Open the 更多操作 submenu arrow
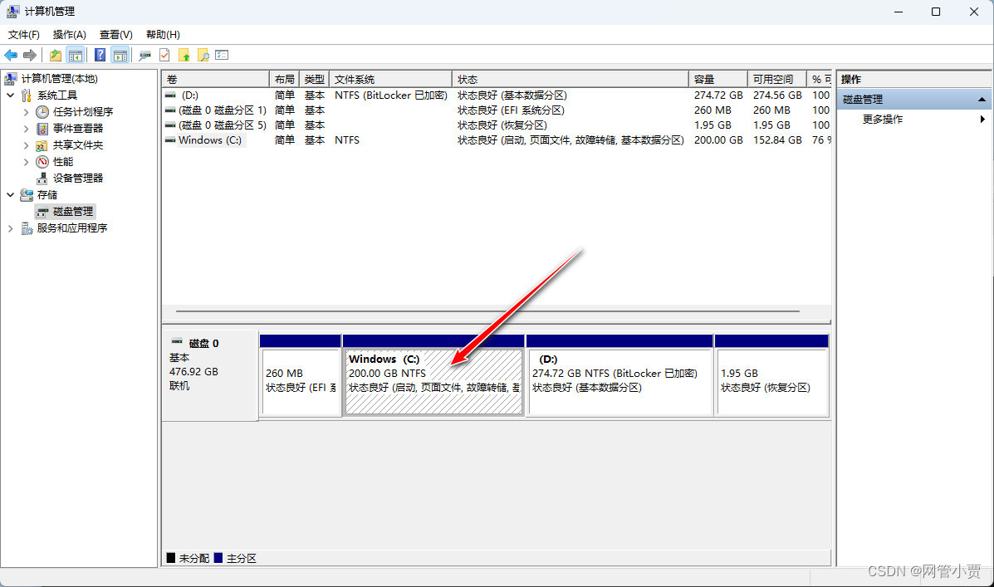Image resolution: width=994 pixels, height=587 pixels. tap(982, 120)
